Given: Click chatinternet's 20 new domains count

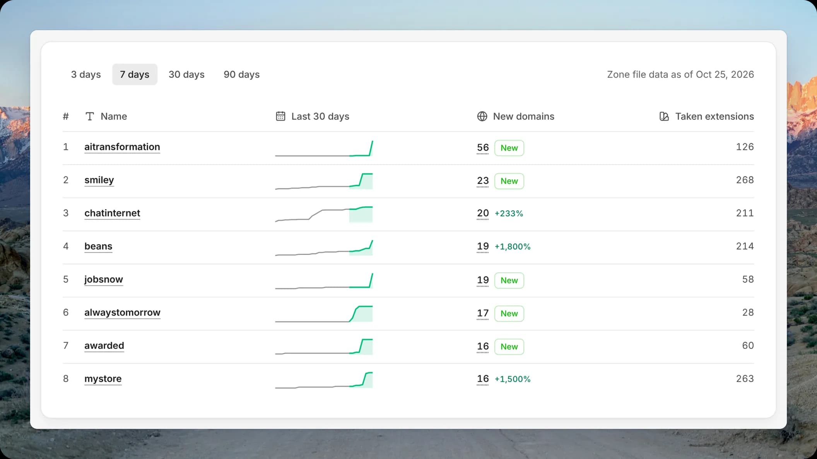Looking at the screenshot, I should (483, 213).
